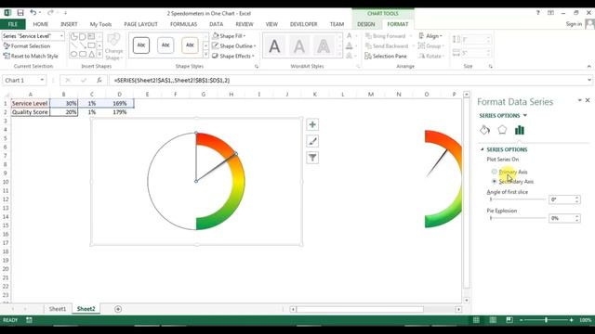Open the Chart Filters funnel button
The width and height of the screenshot is (595, 334).
[312, 158]
